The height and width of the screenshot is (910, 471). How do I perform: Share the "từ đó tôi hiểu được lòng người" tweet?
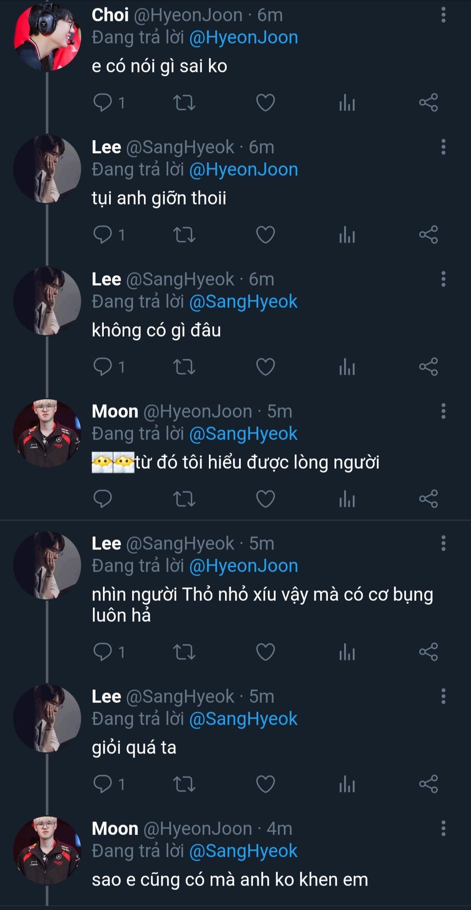[428, 499]
